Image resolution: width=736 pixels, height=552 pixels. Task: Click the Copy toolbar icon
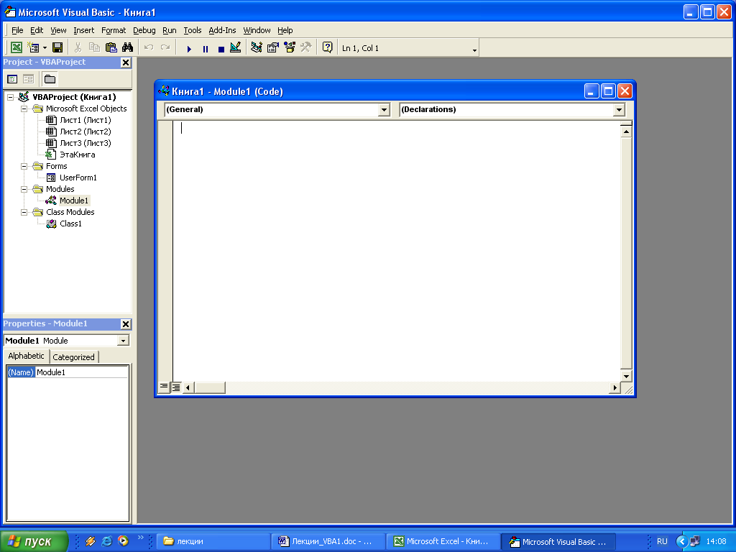pyautogui.click(x=94, y=47)
